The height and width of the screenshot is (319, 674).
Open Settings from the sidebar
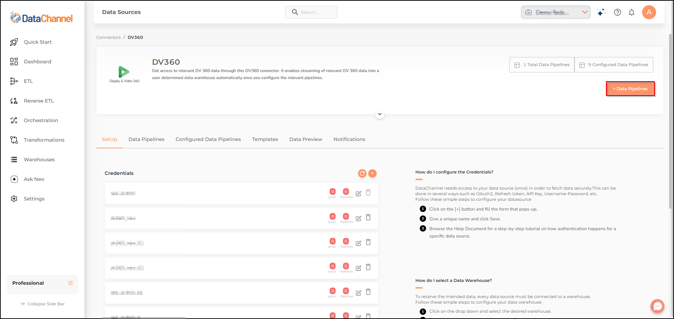pyautogui.click(x=27, y=199)
